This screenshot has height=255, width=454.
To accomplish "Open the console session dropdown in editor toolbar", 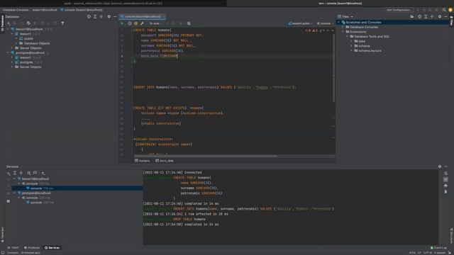I will pyautogui.click(x=325, y=23).
